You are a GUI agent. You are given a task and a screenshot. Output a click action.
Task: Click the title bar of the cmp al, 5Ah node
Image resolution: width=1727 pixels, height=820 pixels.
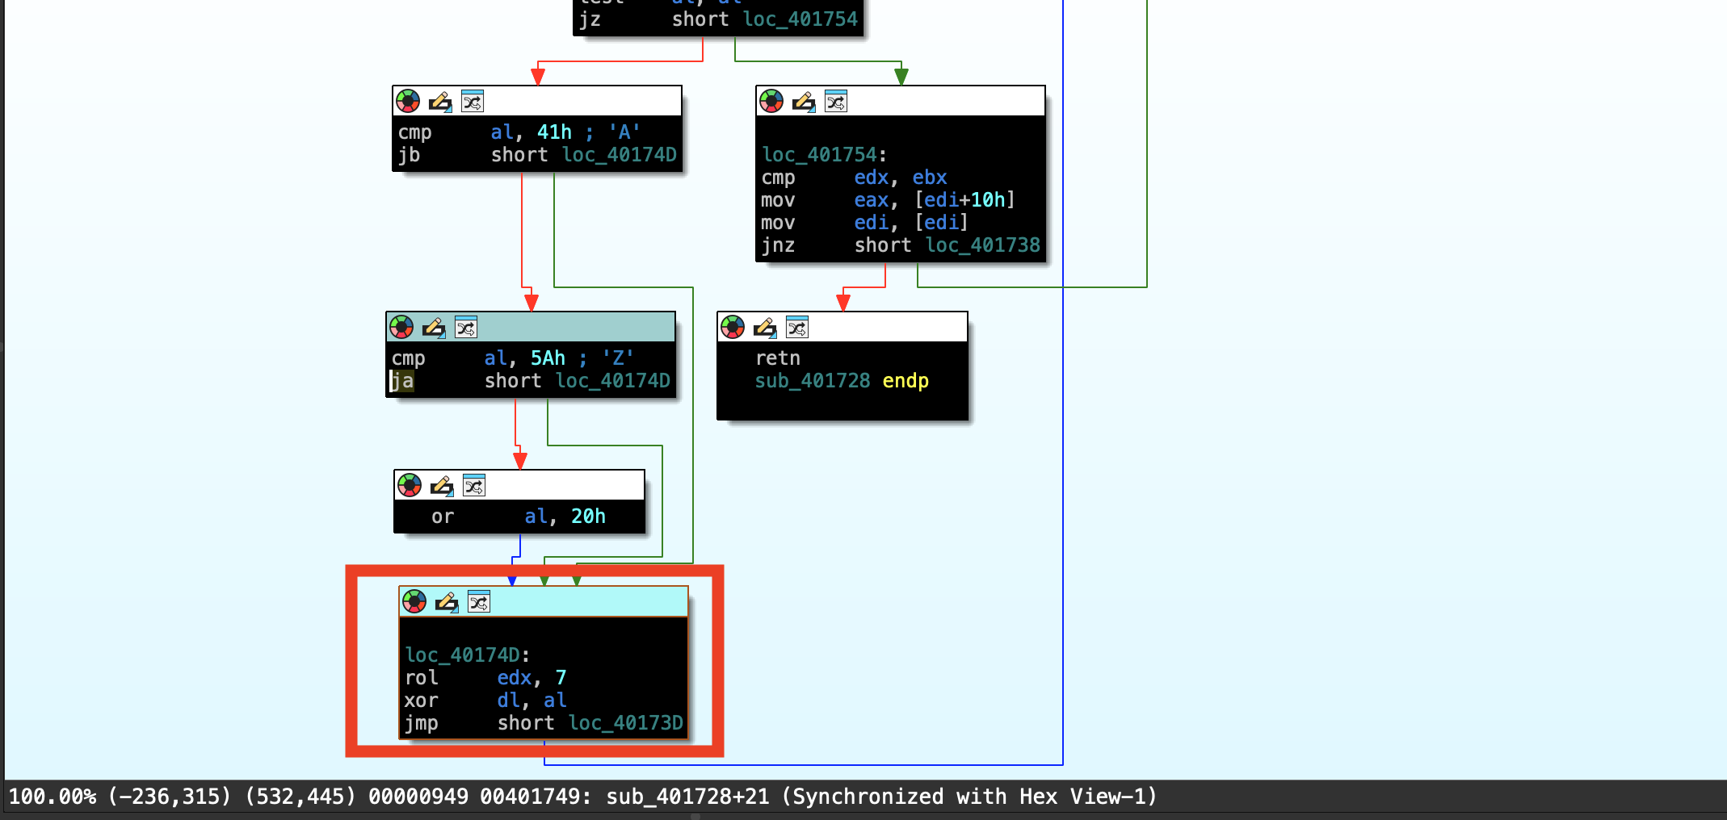(x=531, y=327)
